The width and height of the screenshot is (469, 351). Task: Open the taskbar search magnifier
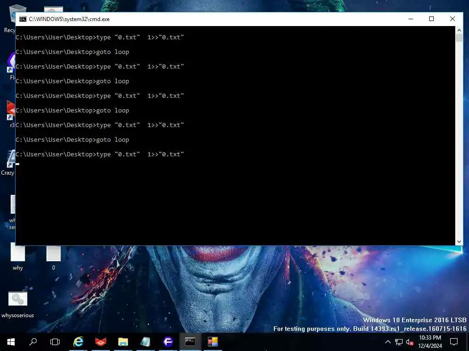33,342
